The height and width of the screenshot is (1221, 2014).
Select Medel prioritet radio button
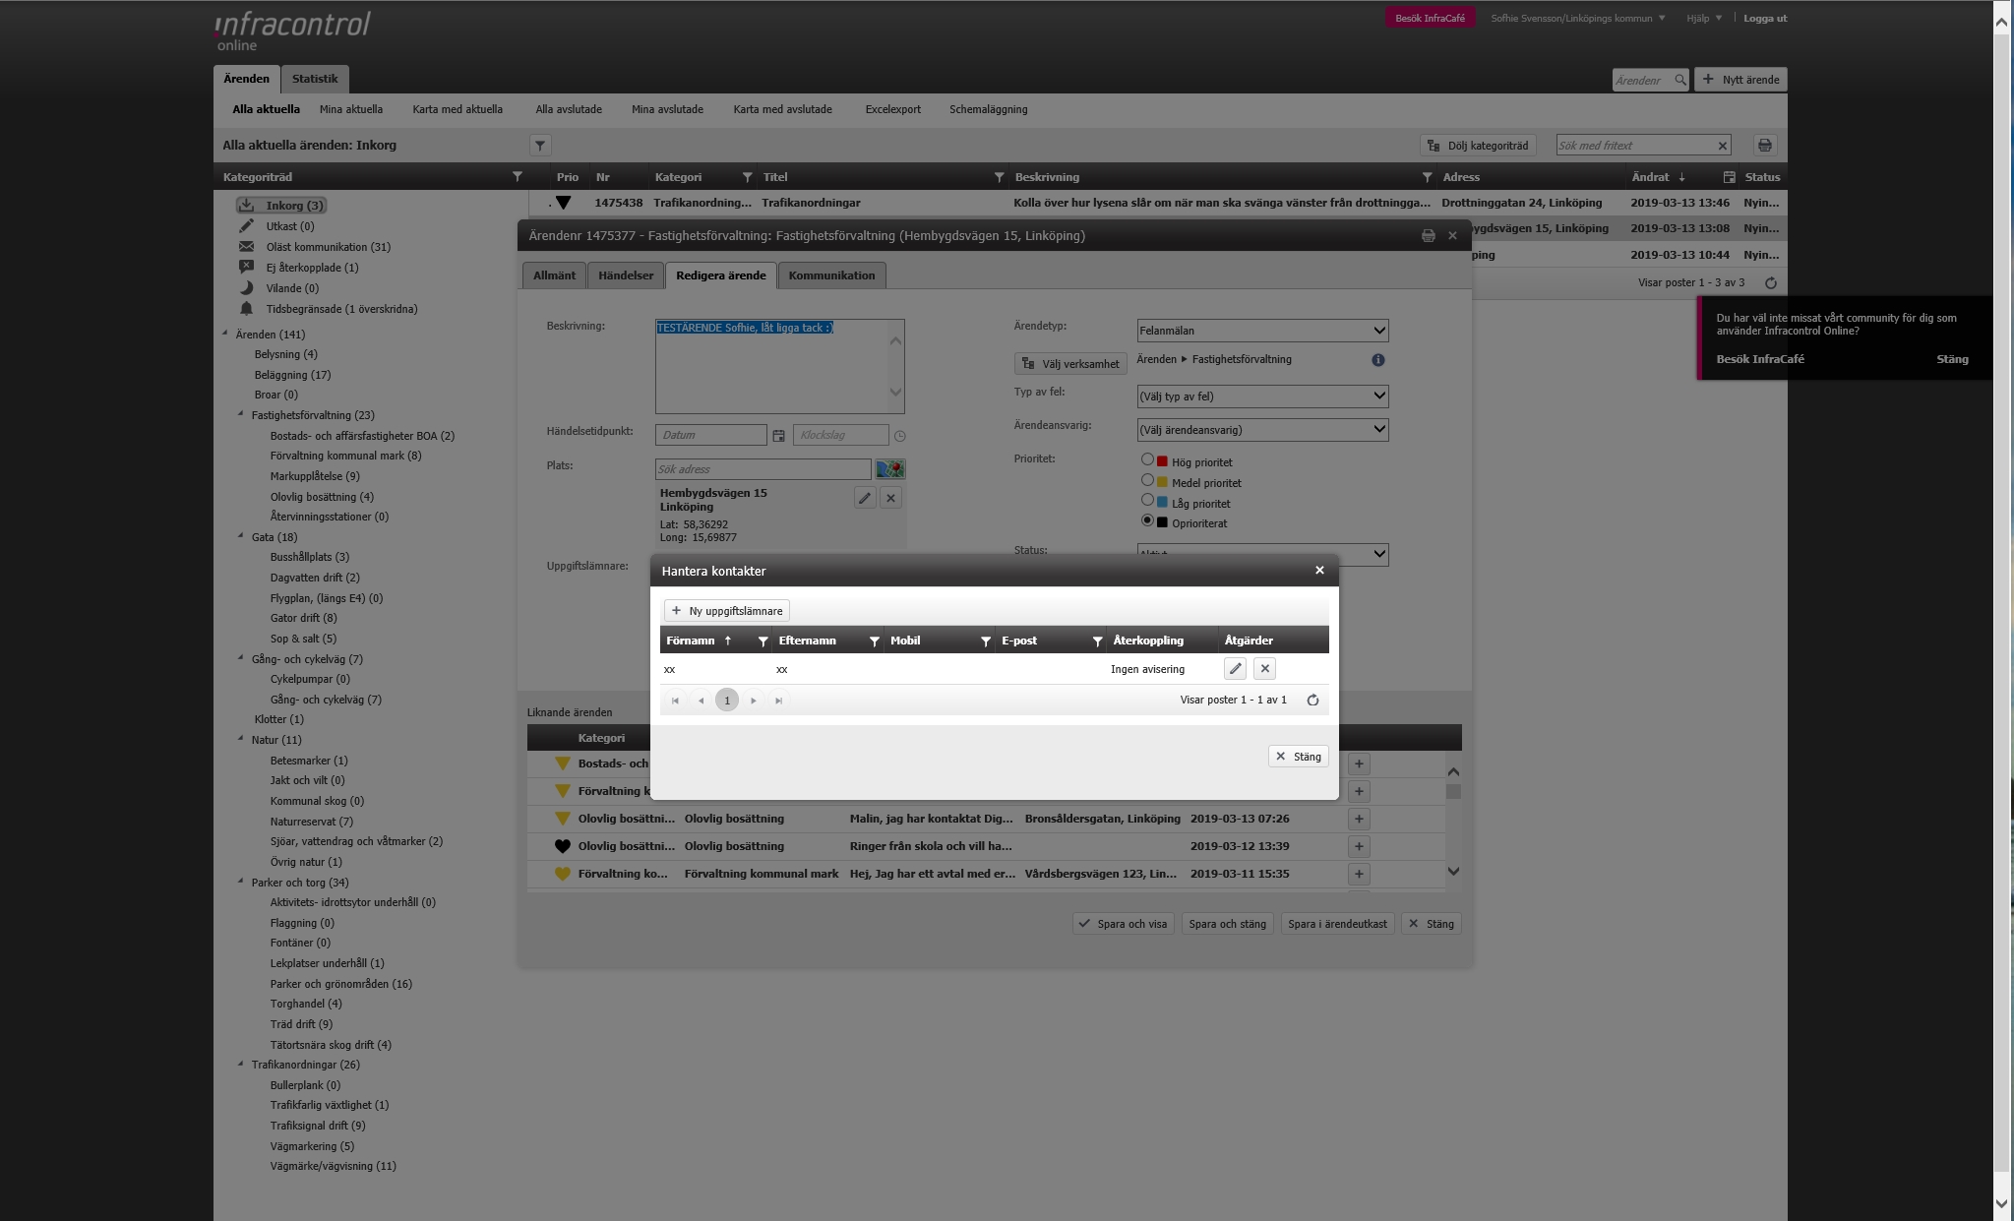pos(1147,480)
